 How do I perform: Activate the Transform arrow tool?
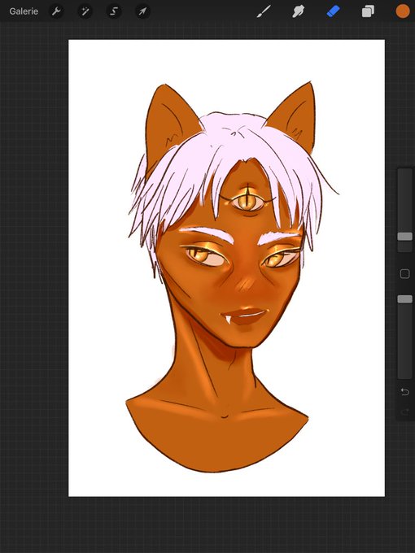pos(143,11)
